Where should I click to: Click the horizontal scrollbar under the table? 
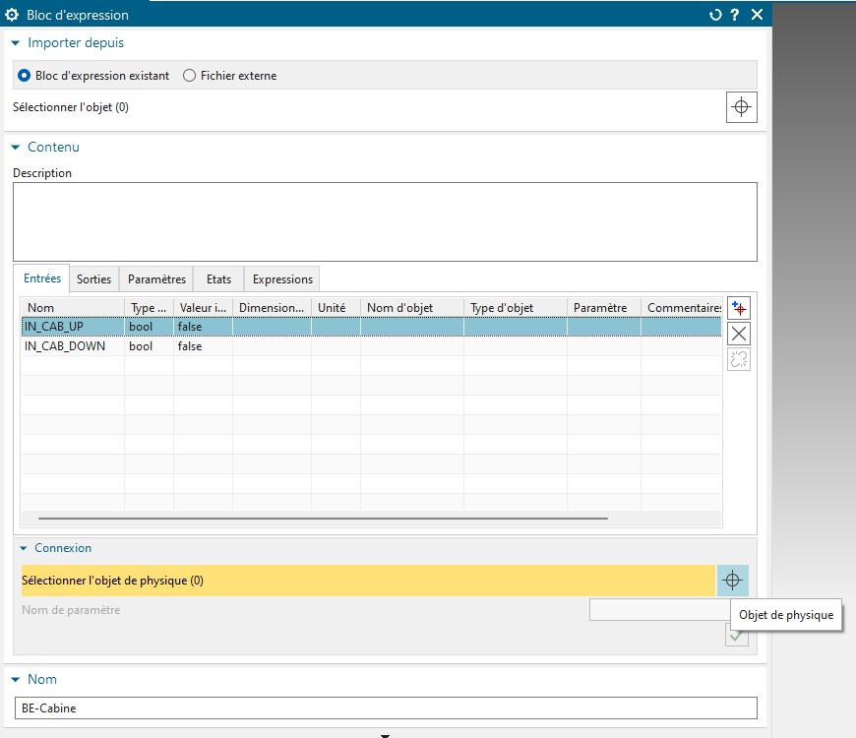coord(323,518)
